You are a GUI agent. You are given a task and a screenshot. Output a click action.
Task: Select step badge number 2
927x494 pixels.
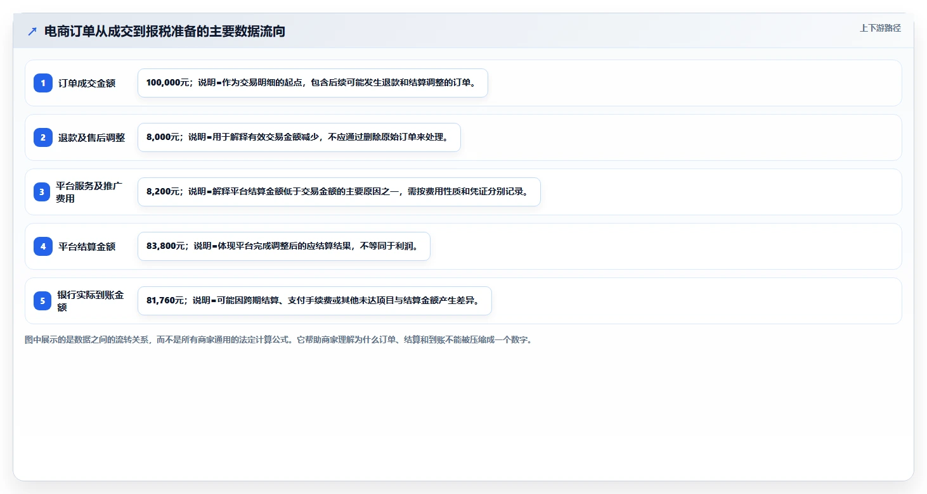[x=43, y=137]
